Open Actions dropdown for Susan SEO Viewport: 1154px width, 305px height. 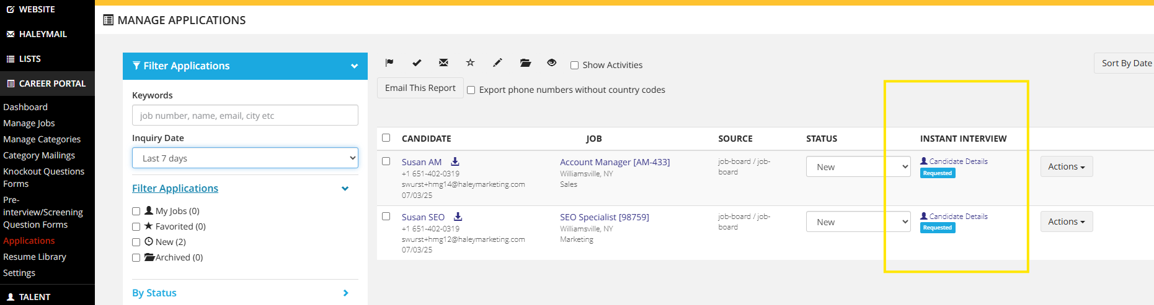(x=1066, y=221)
